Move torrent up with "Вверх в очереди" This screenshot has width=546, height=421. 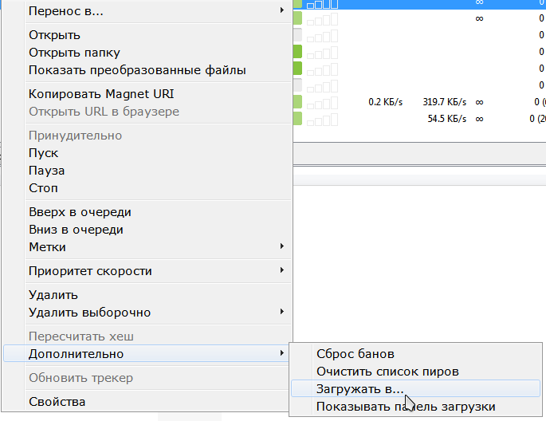80,212
